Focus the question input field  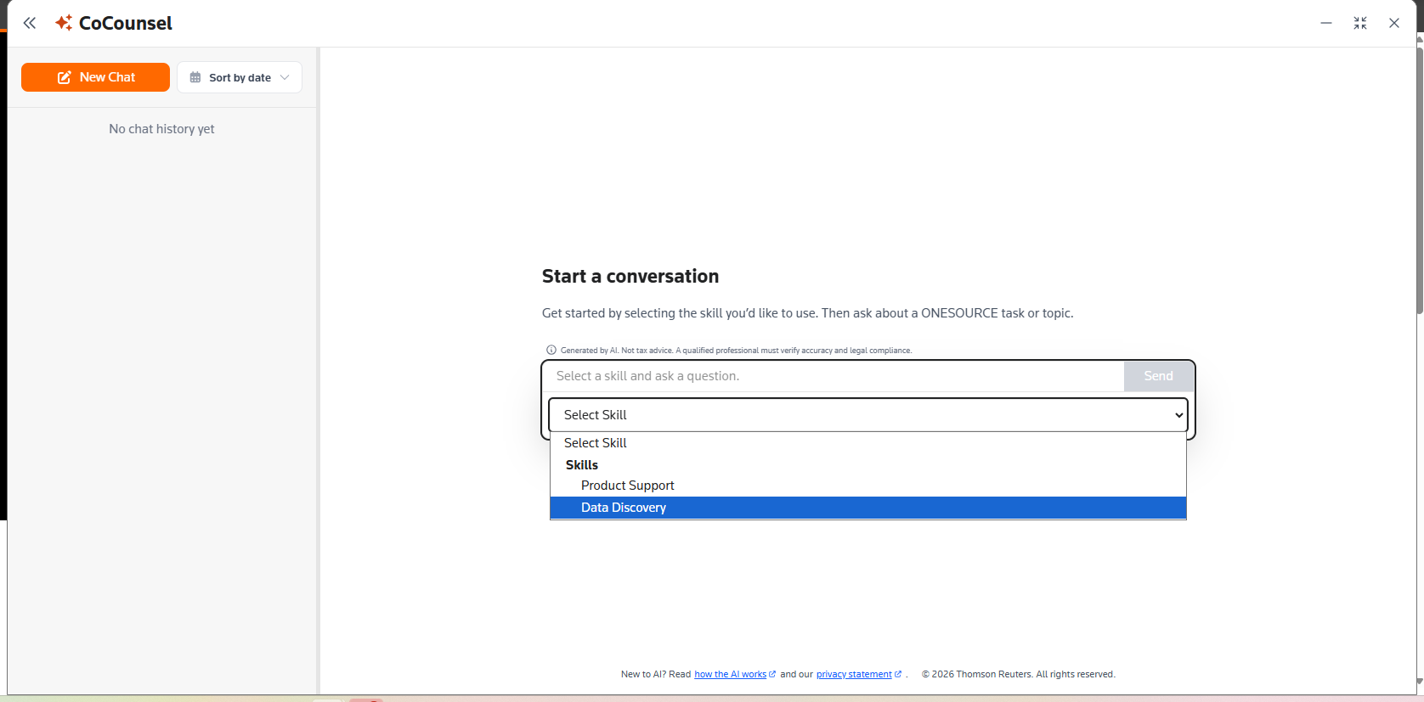click(833, 376)
